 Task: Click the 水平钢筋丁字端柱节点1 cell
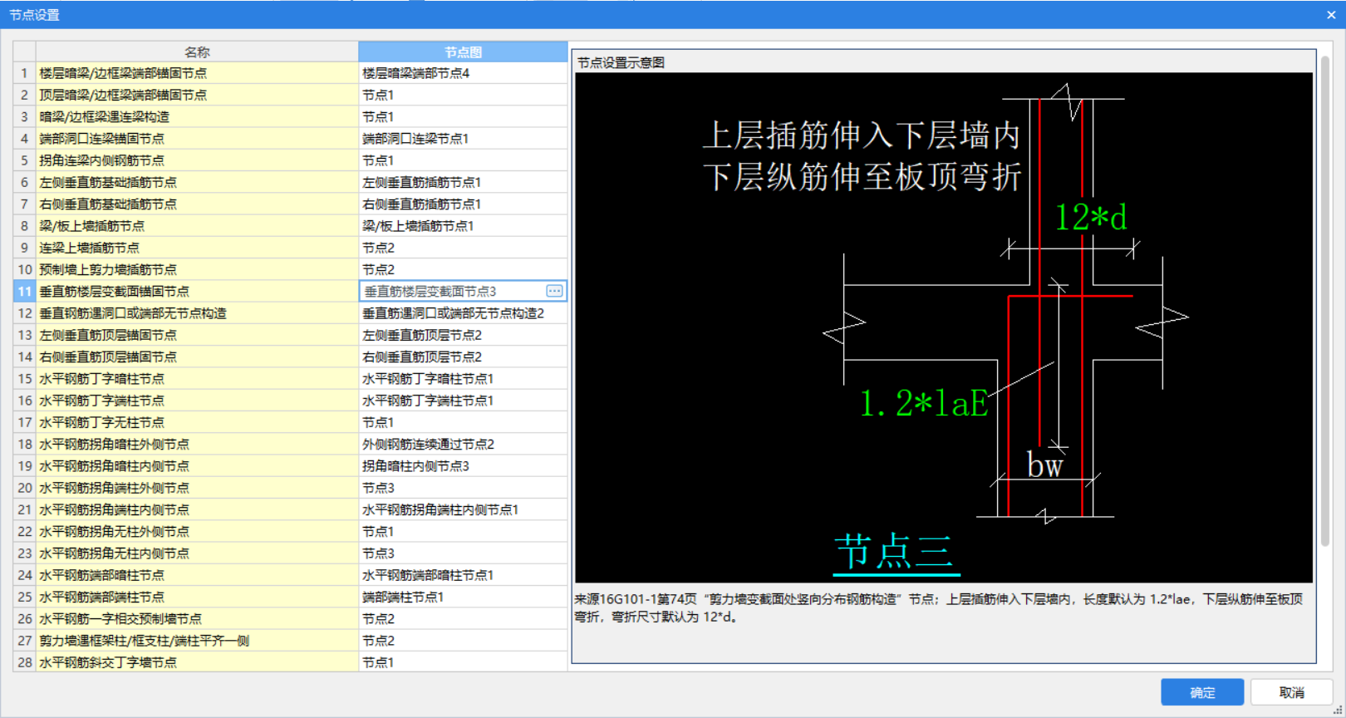pyautogui.click(x=463, y=401)
